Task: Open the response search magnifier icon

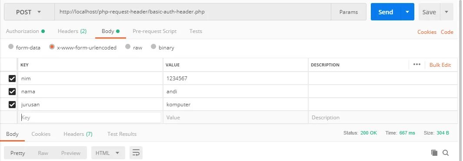Action: point(446,153)
